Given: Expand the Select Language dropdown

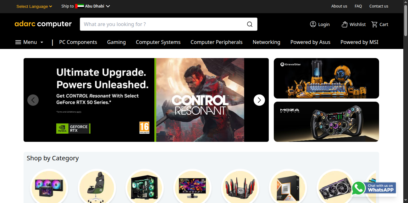Looking at the screenshot, I should click(x=34, y=6).
